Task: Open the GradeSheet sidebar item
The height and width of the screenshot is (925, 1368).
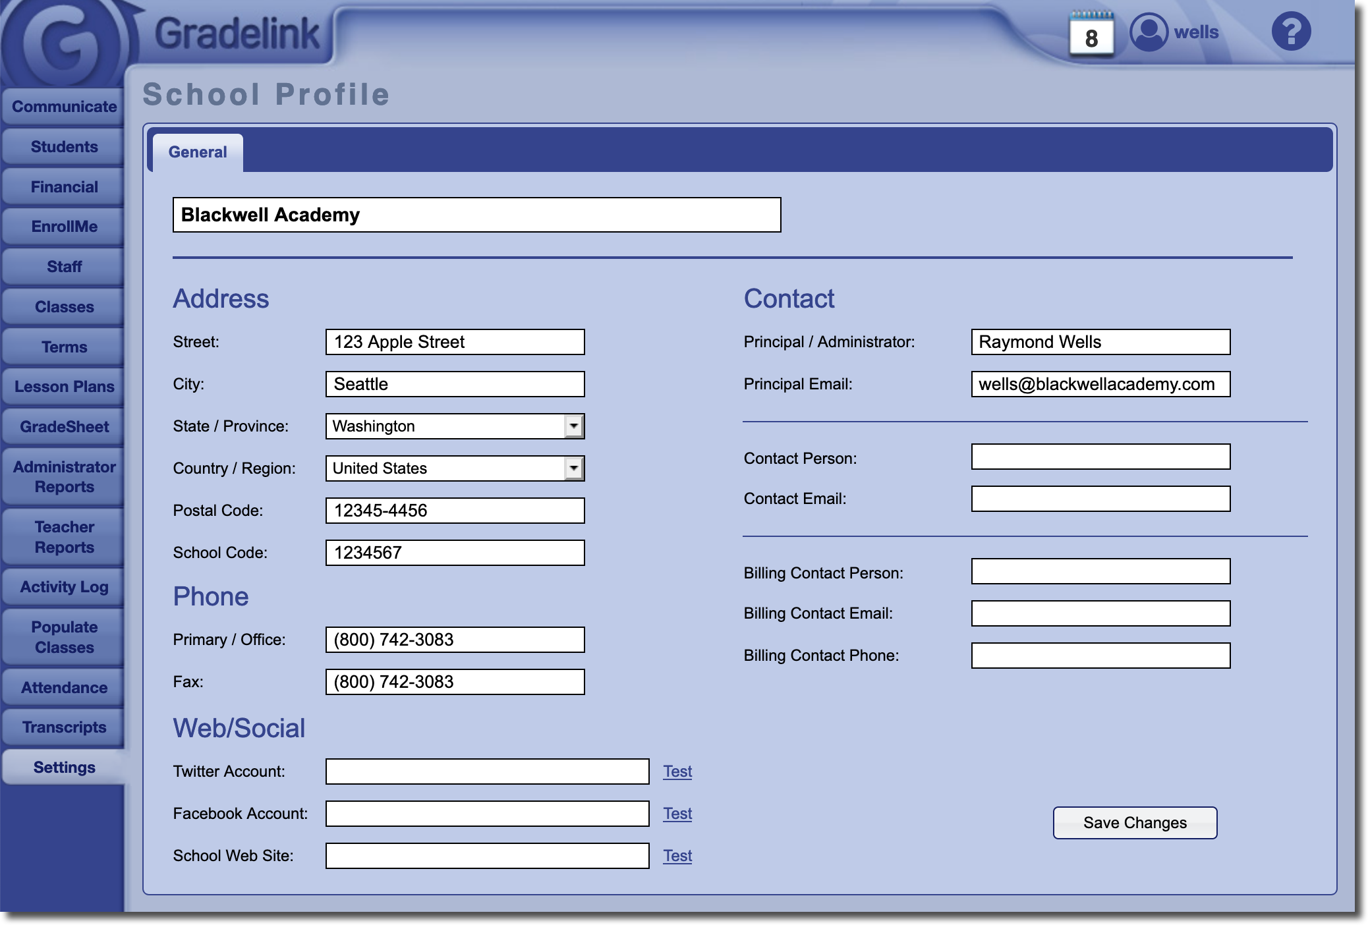Action: [64, 427]
